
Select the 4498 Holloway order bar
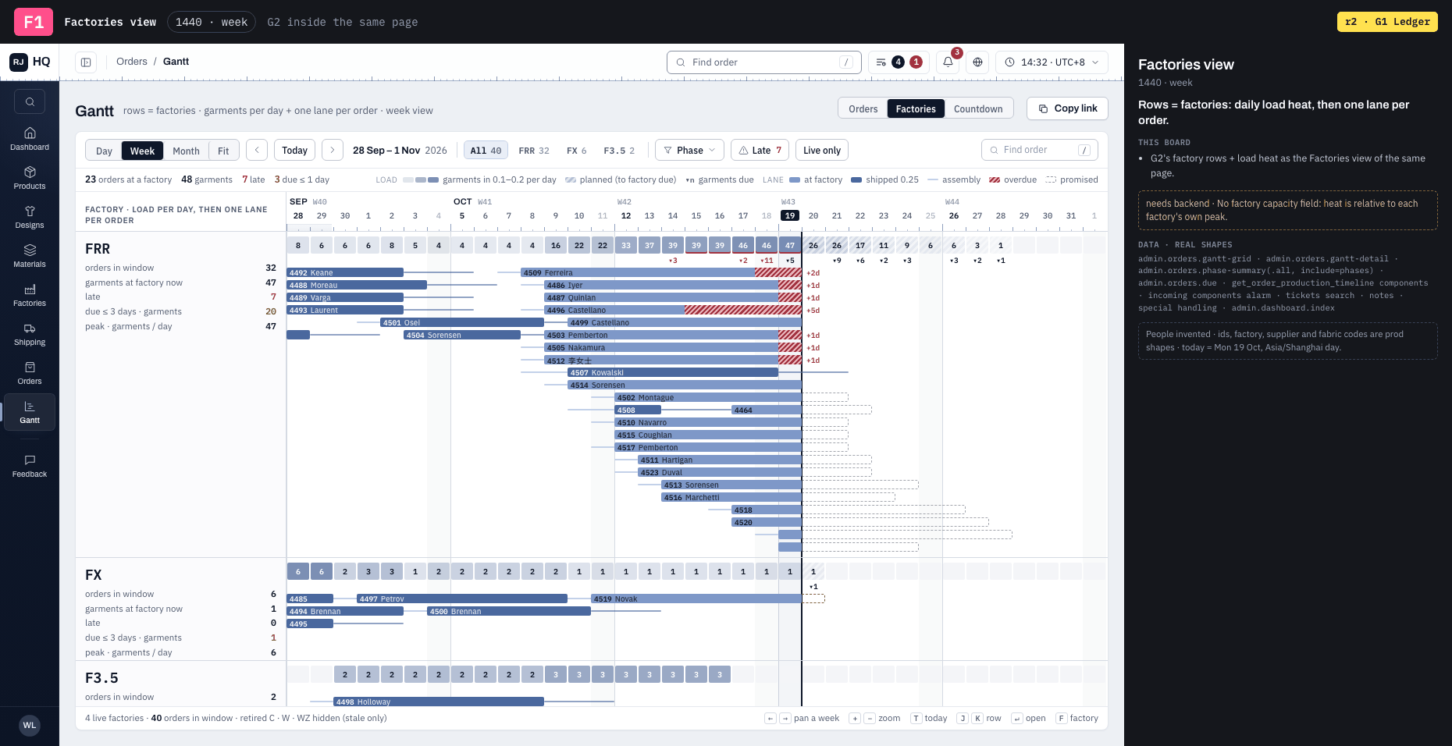(439, 702)
